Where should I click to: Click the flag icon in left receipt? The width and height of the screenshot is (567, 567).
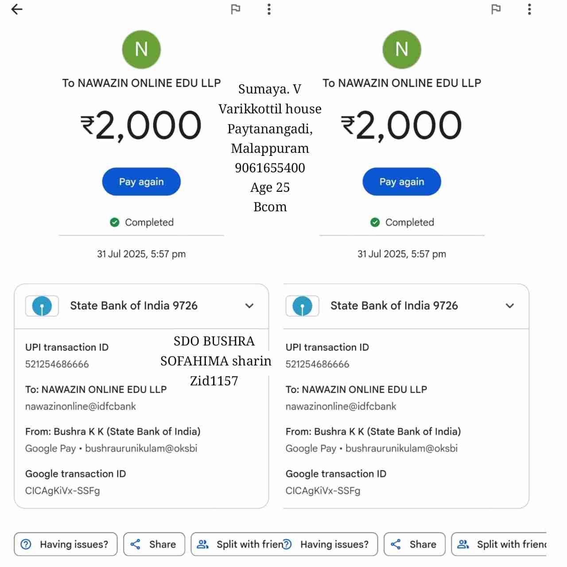(x=236, y=9)
